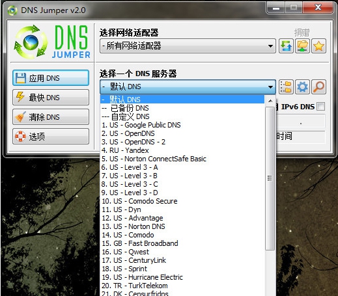Open the DNS list editor icon
This screenshot has height=296, width=338.
tap(286, 87)
